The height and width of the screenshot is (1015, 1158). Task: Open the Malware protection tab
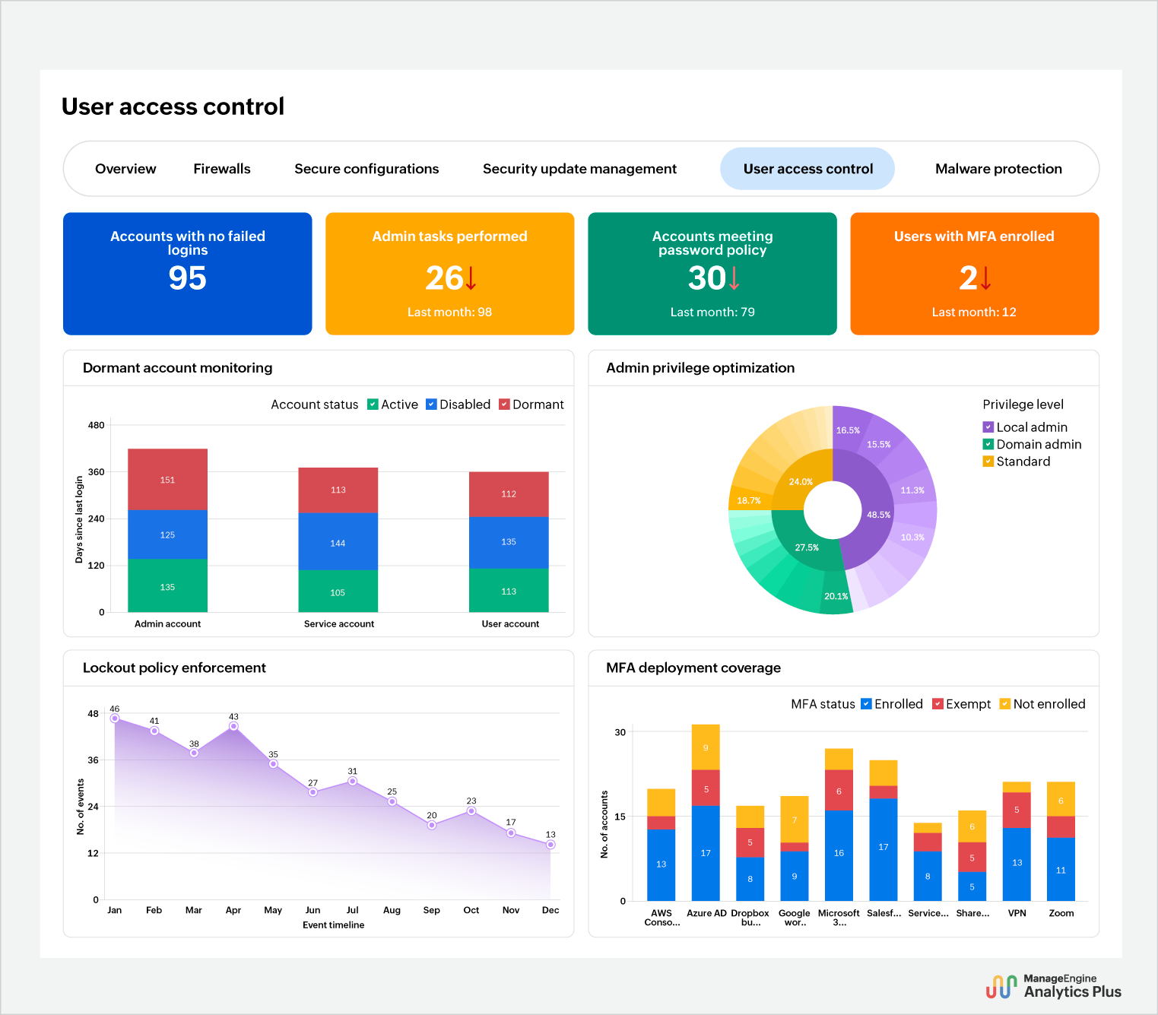coord(998,169)
